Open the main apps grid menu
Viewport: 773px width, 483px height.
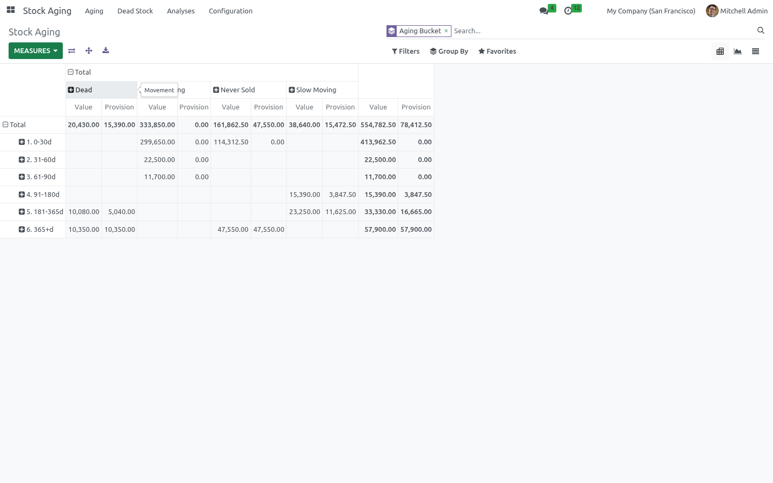point(10,10)
